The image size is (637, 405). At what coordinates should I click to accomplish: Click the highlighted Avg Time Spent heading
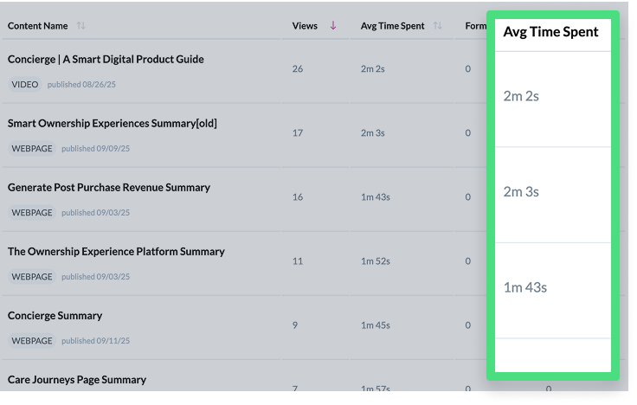pos(550,32)
